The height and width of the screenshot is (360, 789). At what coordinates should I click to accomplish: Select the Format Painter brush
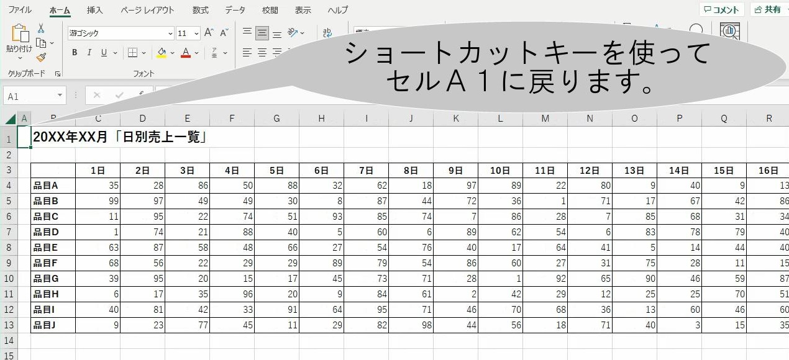point(41,58)
